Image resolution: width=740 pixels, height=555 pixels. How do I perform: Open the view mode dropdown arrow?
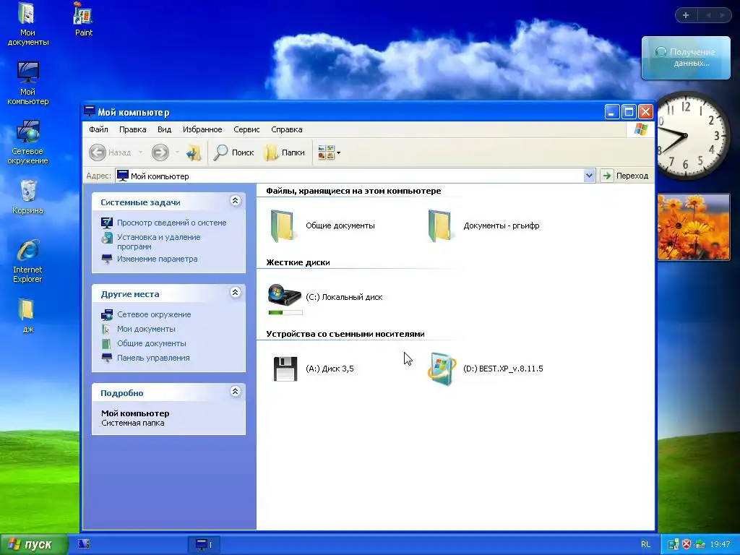coord(338,152)
